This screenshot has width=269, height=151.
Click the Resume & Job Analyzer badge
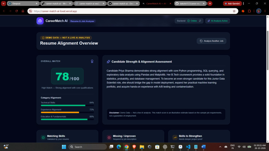tap(82, 21)
